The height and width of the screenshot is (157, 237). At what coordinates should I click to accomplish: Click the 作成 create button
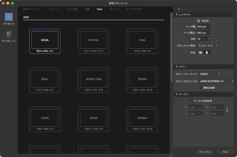tap(225, 152)
